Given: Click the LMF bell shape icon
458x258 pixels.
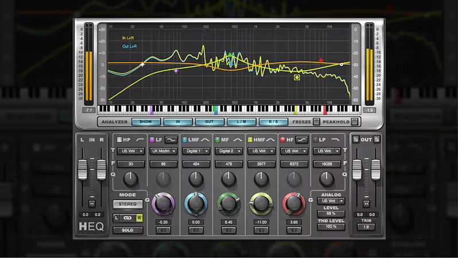Looking at the screenshot, I should point(205,140).
